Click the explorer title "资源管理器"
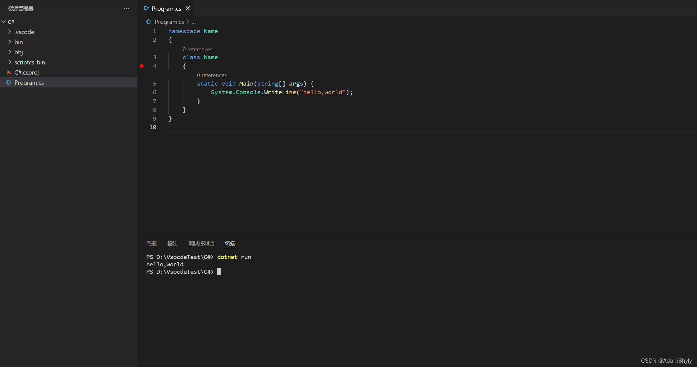The image size is (697, 367). point(20,8)
